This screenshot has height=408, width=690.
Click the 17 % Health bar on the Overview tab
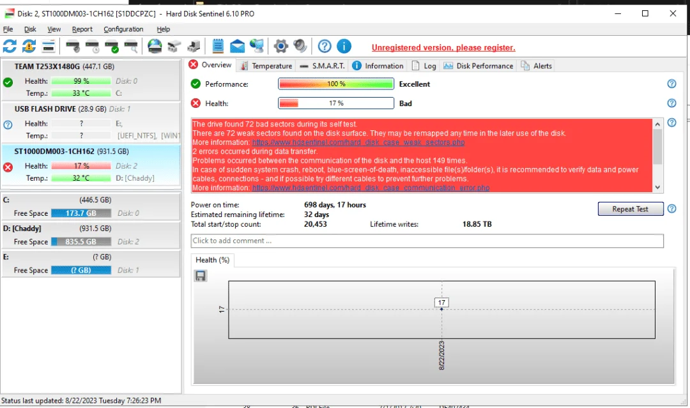click(336, 103)
